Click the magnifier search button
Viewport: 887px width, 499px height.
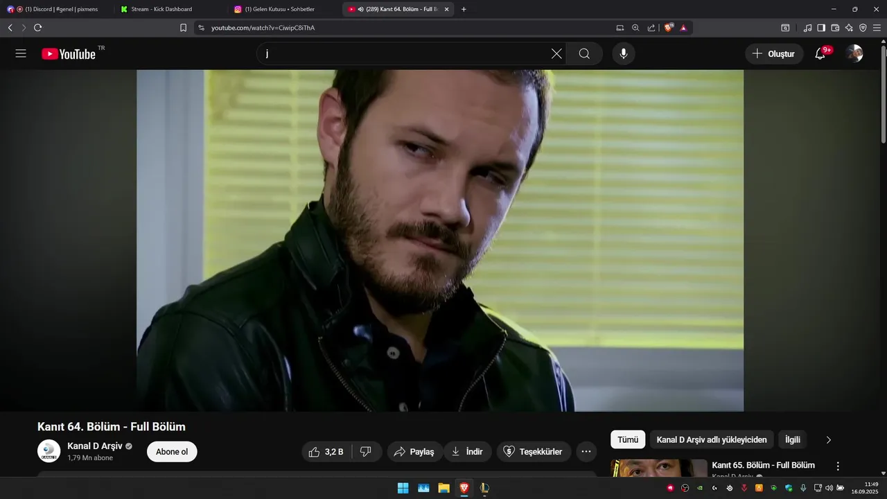[x=584, y=53]
